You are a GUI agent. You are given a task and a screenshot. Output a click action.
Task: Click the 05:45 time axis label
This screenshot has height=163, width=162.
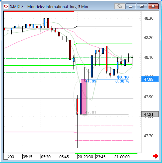(64, 157)
